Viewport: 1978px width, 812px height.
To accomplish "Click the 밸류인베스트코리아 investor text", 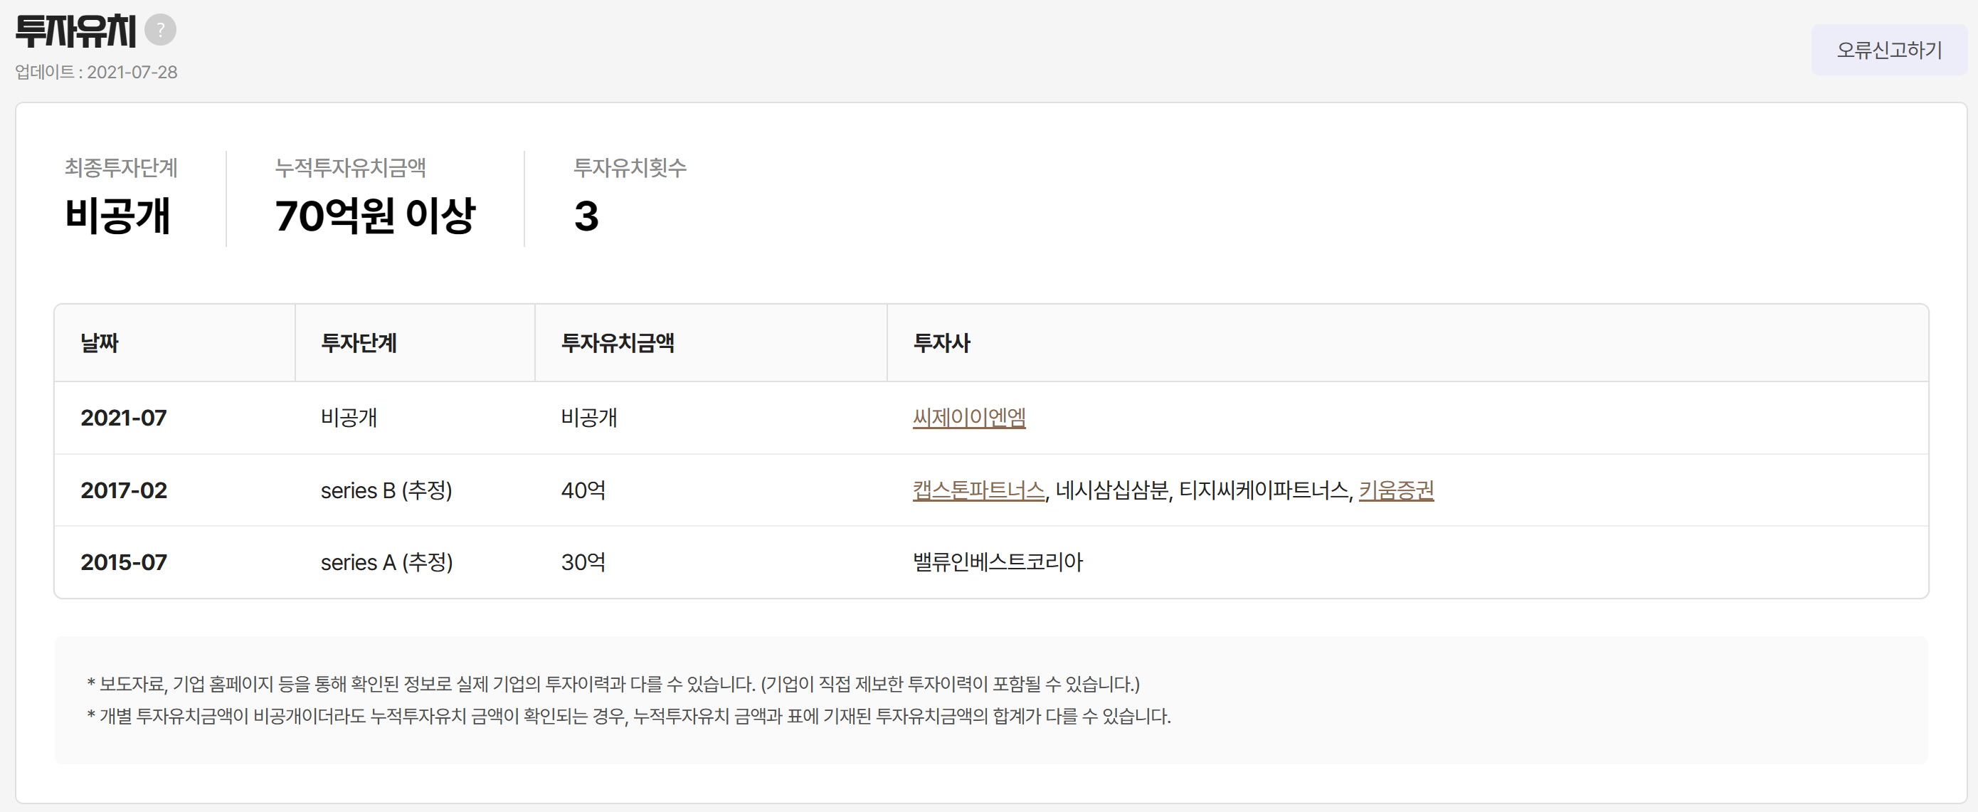I will pos(997,561).
